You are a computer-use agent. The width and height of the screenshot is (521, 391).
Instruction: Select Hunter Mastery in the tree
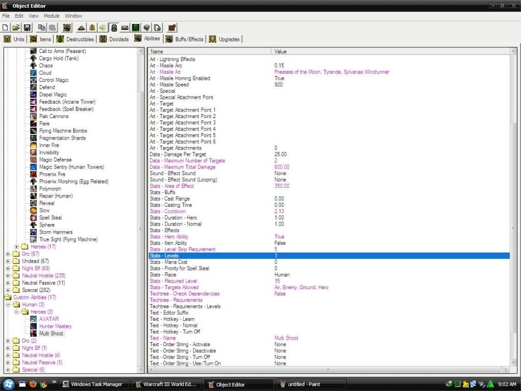tap(55, 326)
